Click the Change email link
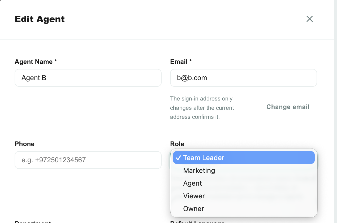The image size is (337, 223). [288, 107]
